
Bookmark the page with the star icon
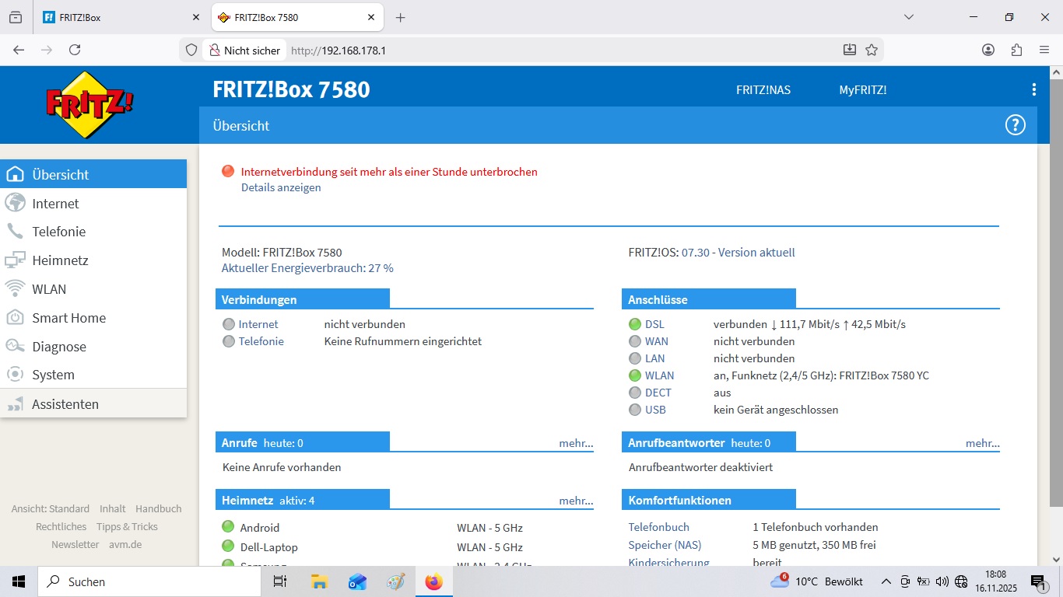(x=872, y=50)
